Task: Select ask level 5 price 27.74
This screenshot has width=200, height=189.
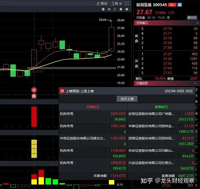Action: point(168,29)
